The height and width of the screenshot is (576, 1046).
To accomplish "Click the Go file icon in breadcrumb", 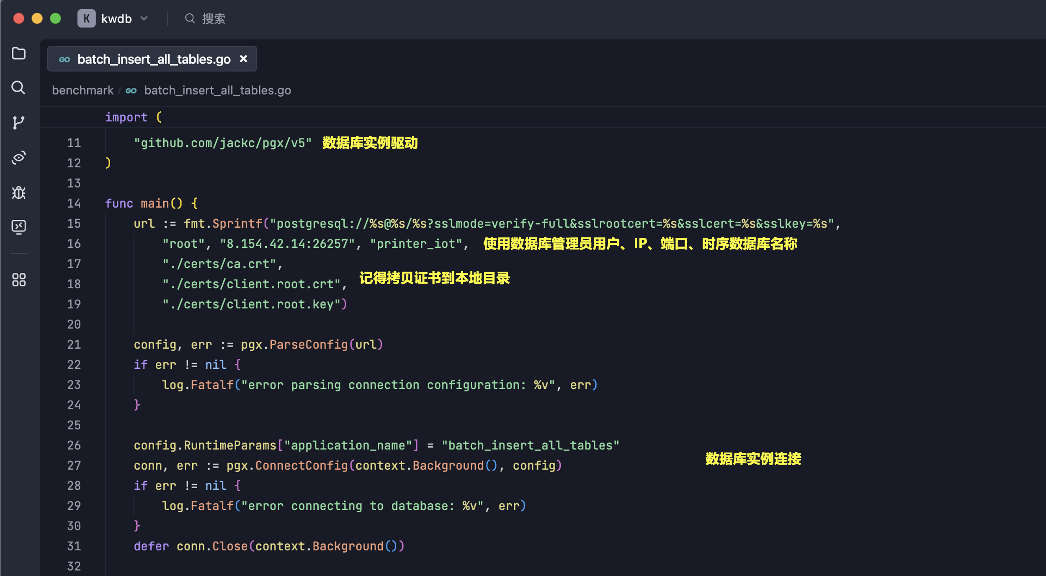I will pos(131,90).
